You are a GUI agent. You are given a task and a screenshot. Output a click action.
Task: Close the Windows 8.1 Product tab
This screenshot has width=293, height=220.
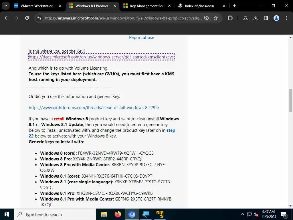click(x=115, y=6)
